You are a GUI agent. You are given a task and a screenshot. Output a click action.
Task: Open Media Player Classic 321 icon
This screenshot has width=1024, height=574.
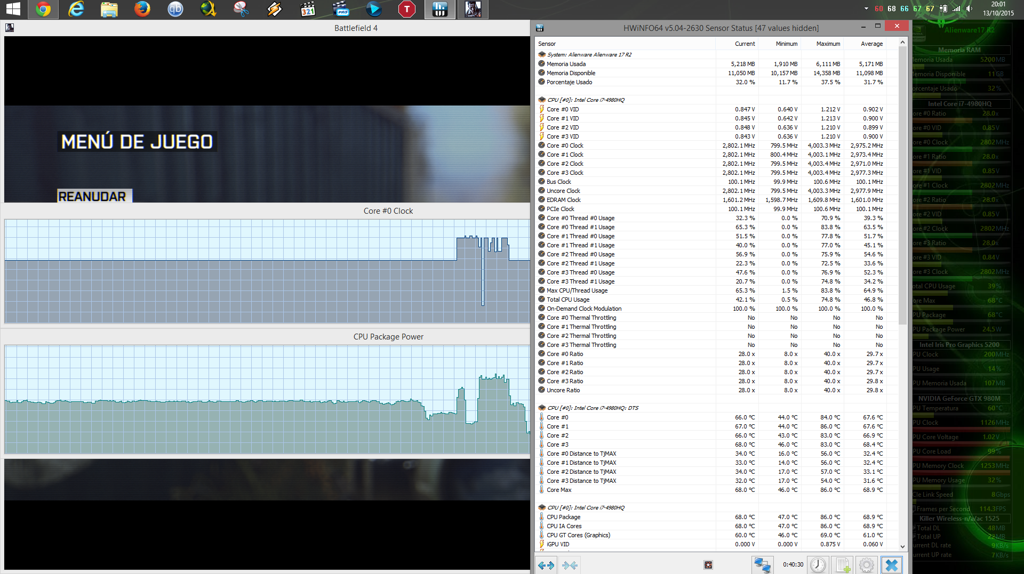[308, 9]
